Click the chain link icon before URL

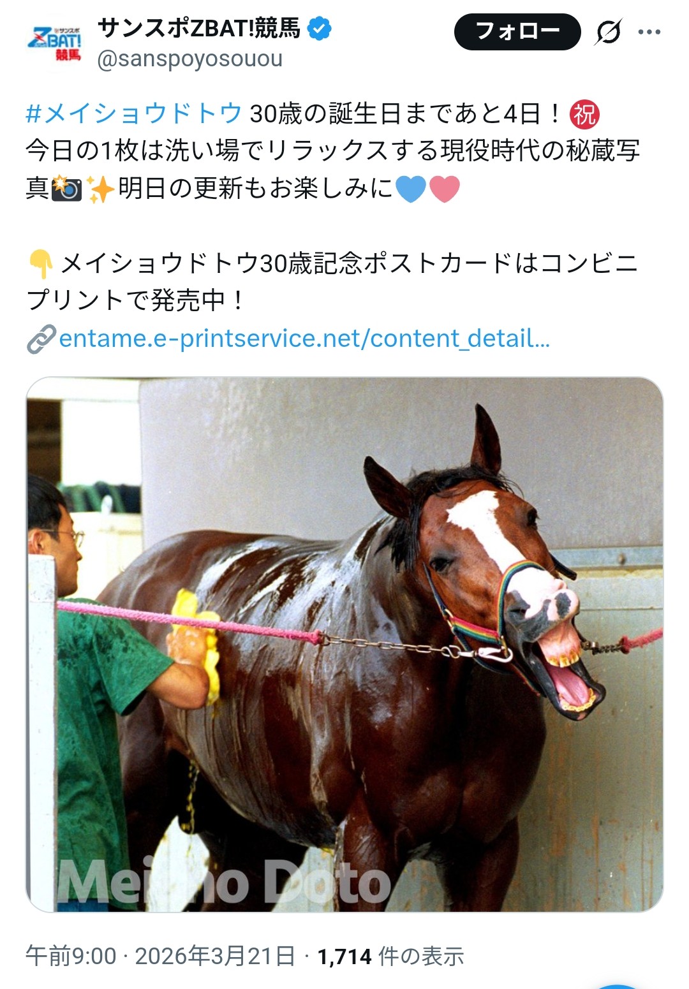[41, 339]
